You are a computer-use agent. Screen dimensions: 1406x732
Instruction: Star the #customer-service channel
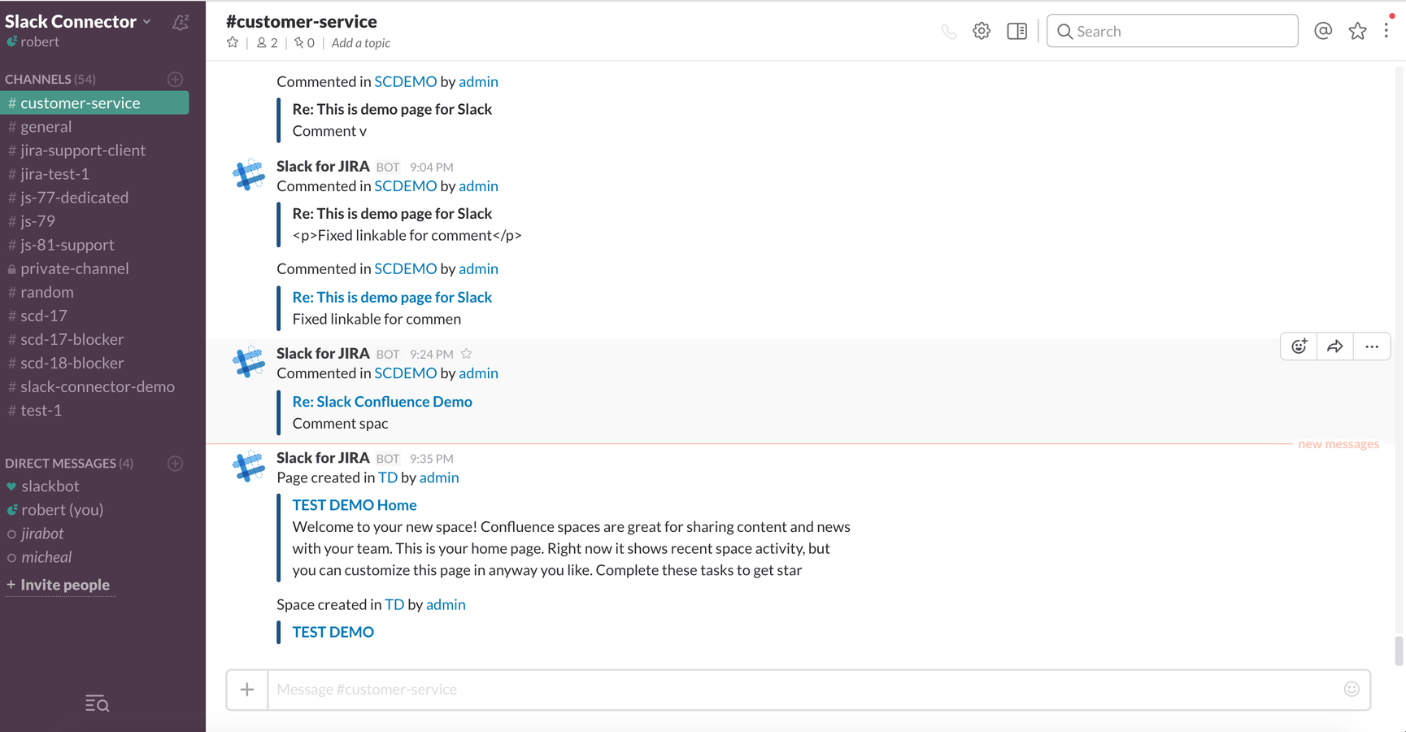(x=233, y=42)
